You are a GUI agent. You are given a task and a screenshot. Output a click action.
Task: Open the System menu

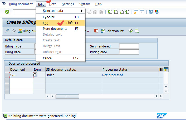pyautogui.click(x=85, y=4)
